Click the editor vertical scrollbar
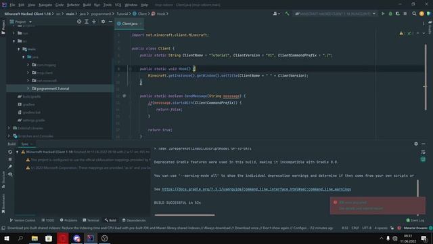Viewport: 433px width, 244px height. click(426, 77)
